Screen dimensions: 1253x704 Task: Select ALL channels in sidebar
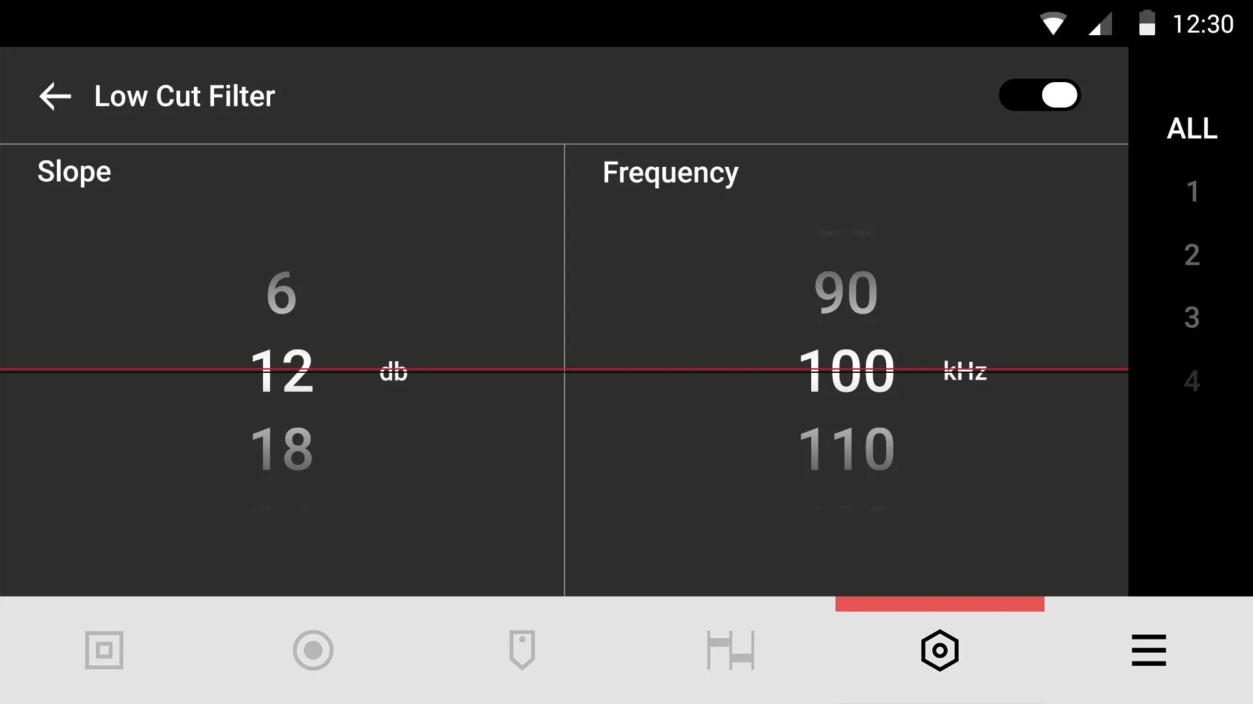pos(1192,127)
